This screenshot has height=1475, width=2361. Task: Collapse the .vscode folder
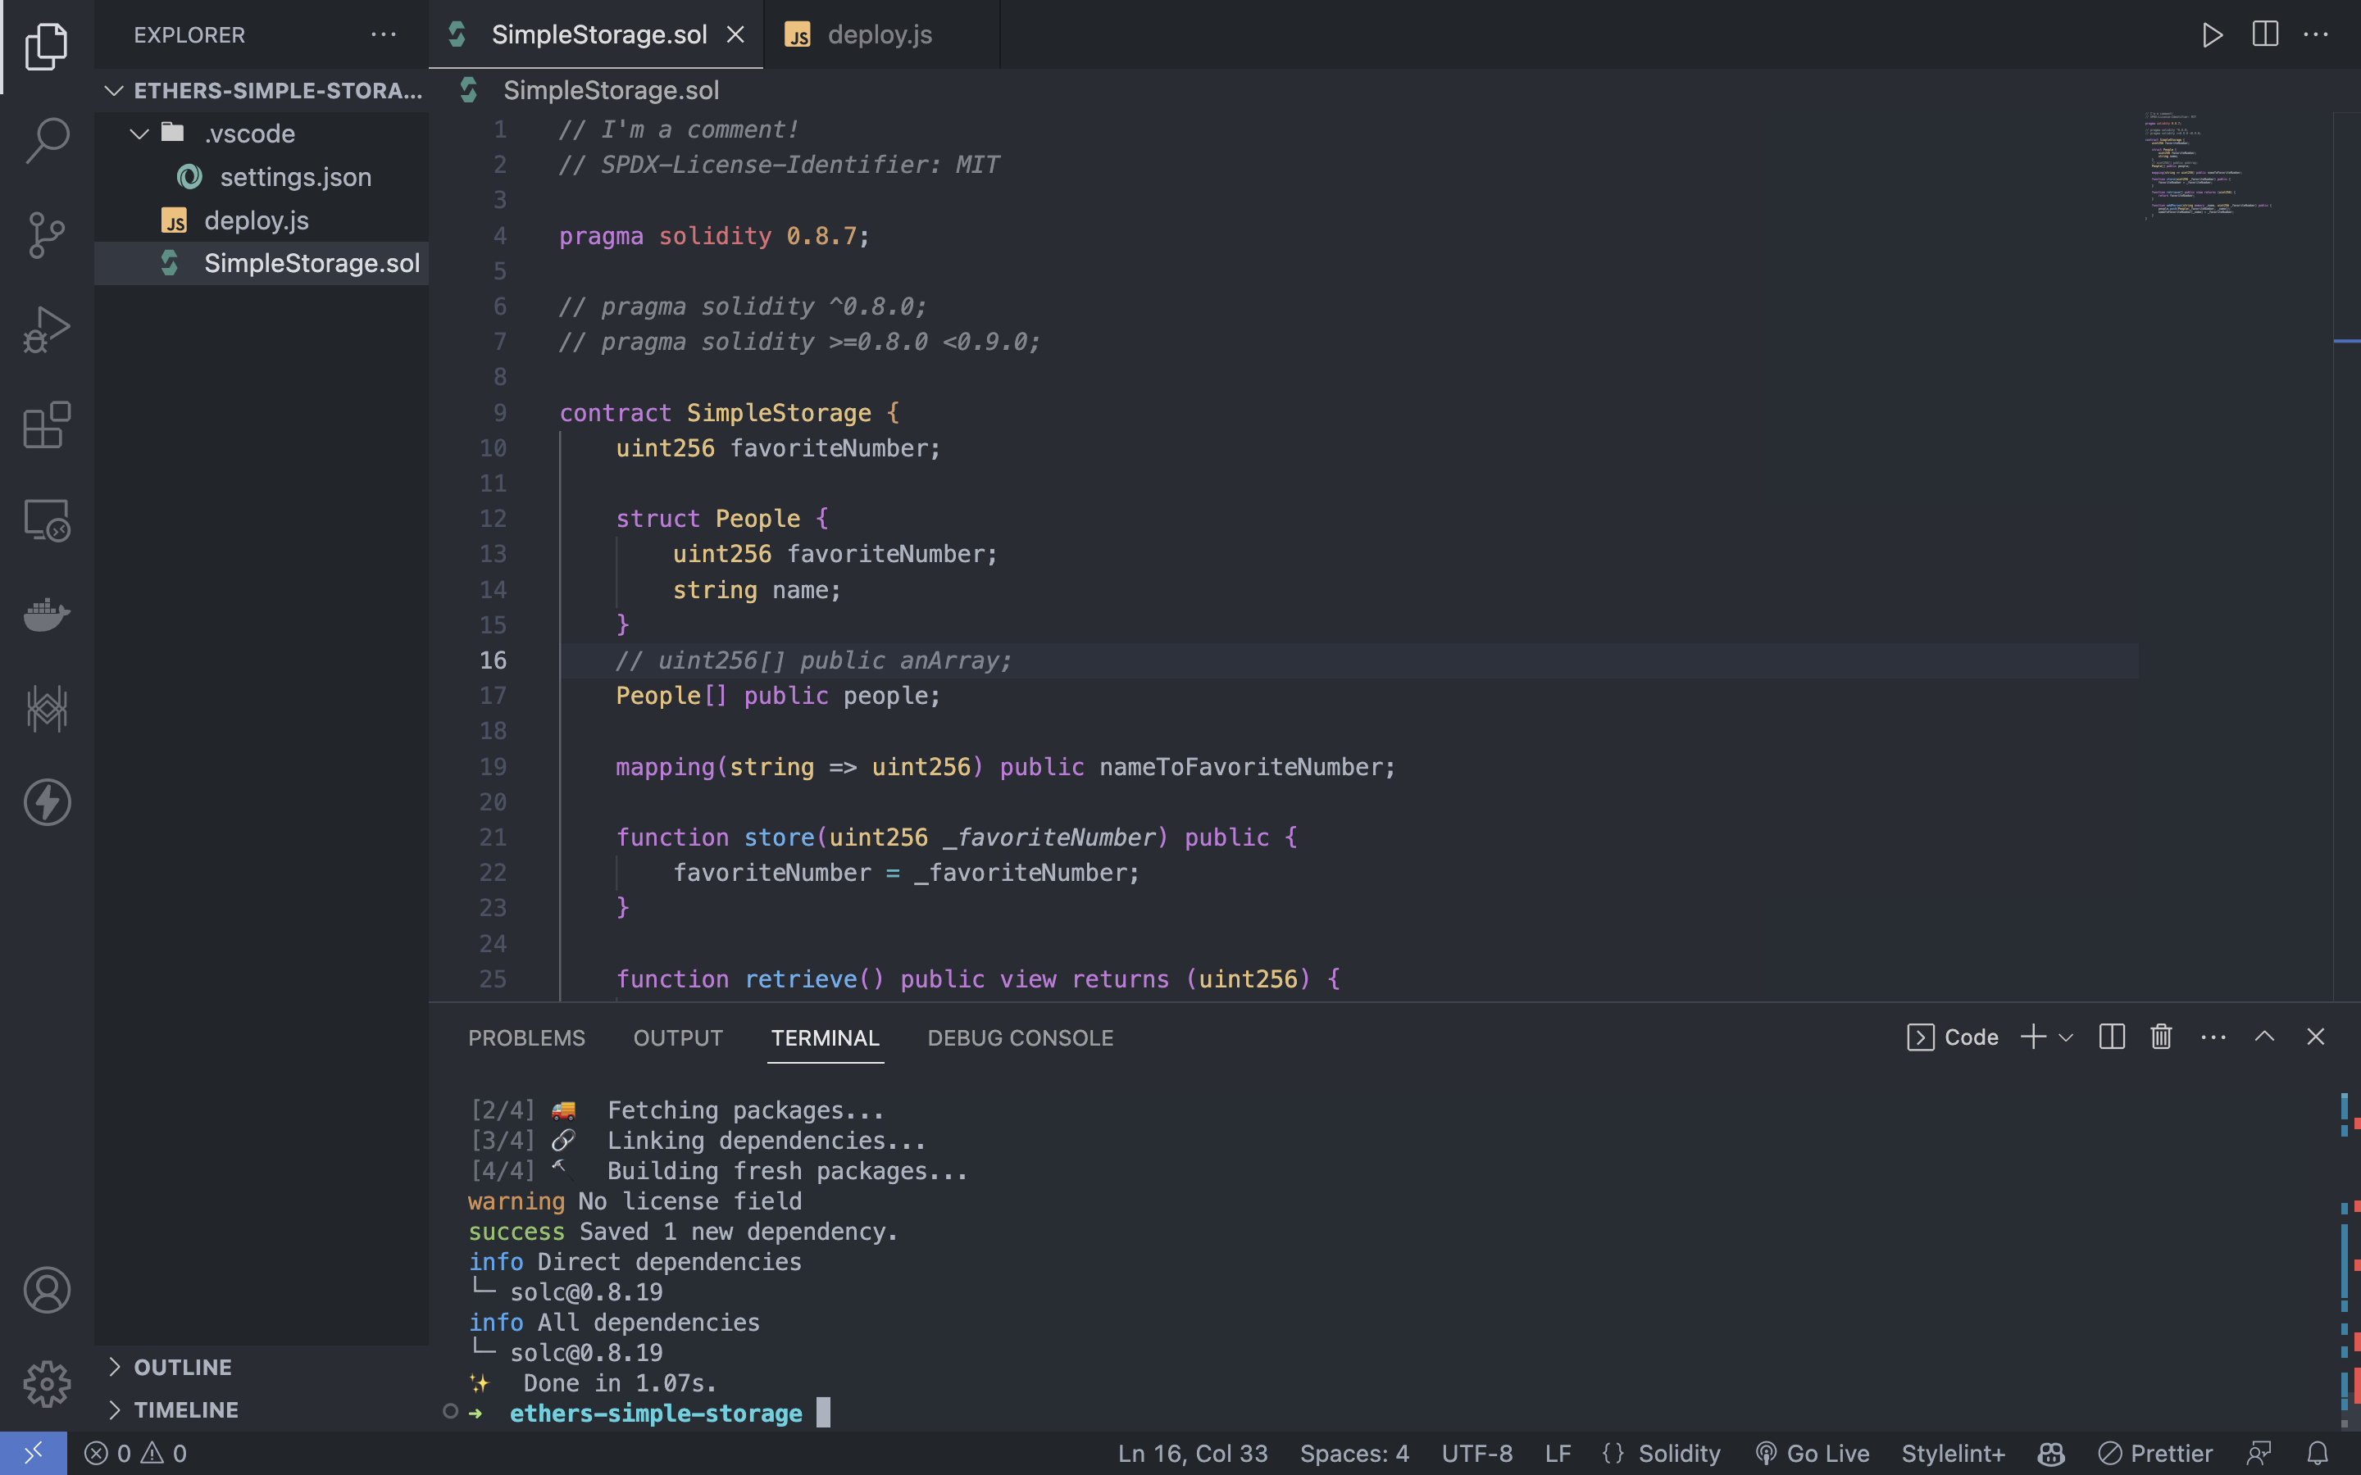click(262, 134)
